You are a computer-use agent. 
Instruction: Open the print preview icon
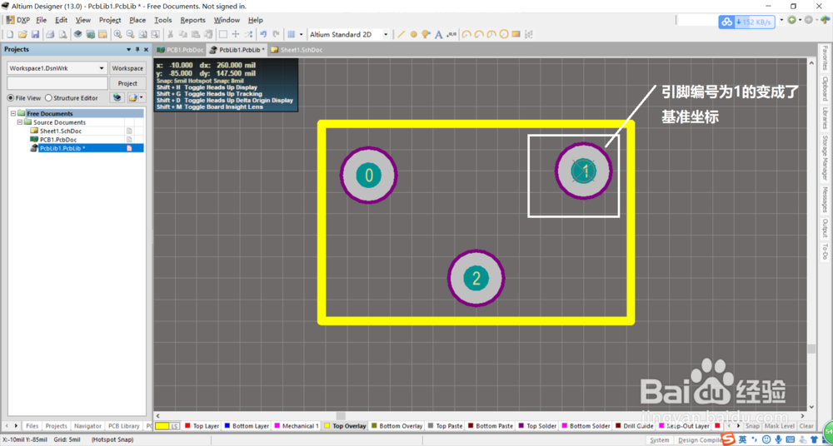(x=62, y=34)
